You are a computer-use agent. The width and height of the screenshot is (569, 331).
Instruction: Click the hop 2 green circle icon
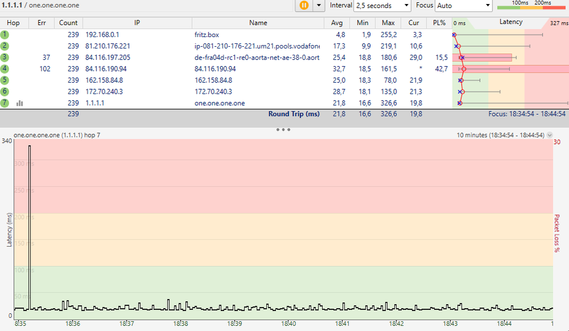coord(5,46)
